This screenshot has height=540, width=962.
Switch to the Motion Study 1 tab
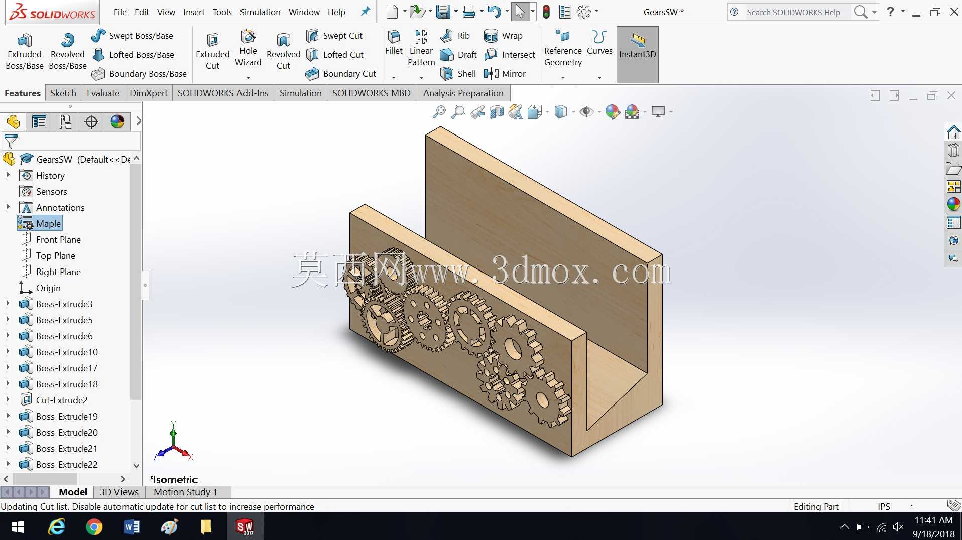tap(185, 492)
